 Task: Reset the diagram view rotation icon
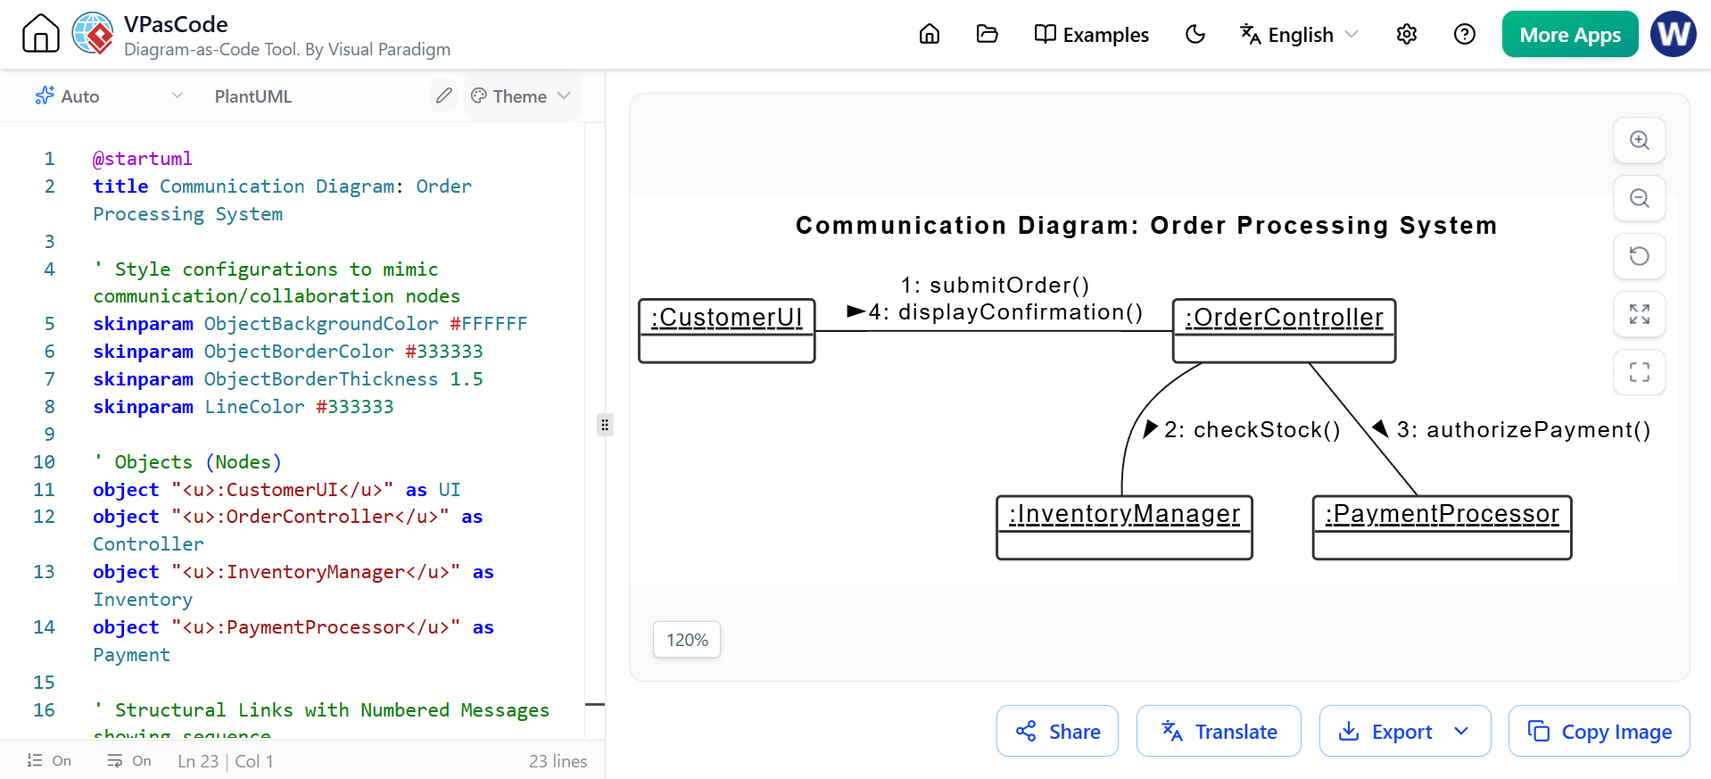point(1640,256)
